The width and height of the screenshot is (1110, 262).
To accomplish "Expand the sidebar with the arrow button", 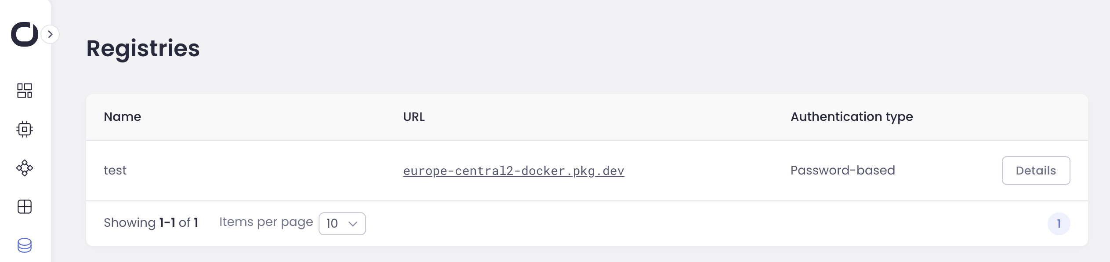I will [x=51, y=34].
